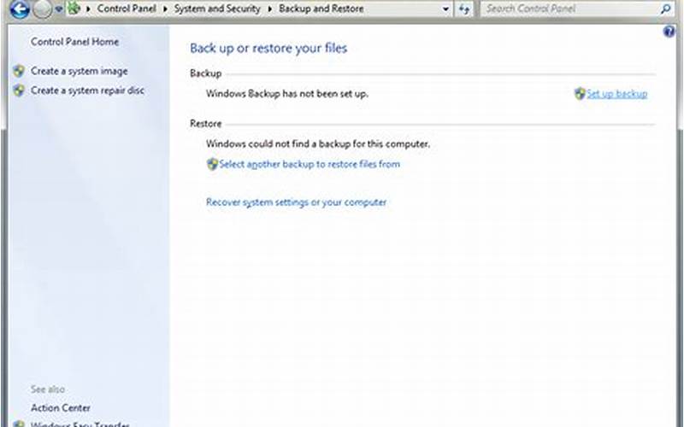Click the magnifier search icon
The width and height of the screenshot is (684, 427).
(666, 9)
